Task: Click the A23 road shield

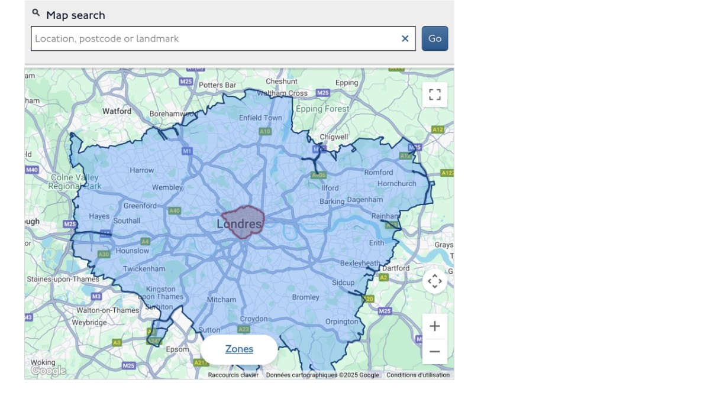Action: coord(244,329)
